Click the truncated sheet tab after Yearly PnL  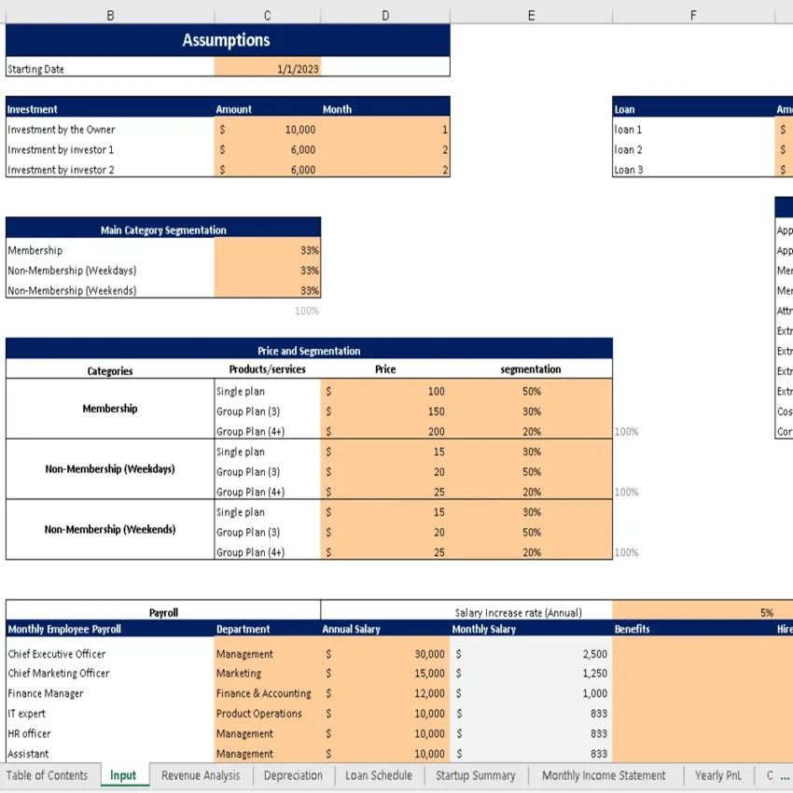[x=775, y=775]
